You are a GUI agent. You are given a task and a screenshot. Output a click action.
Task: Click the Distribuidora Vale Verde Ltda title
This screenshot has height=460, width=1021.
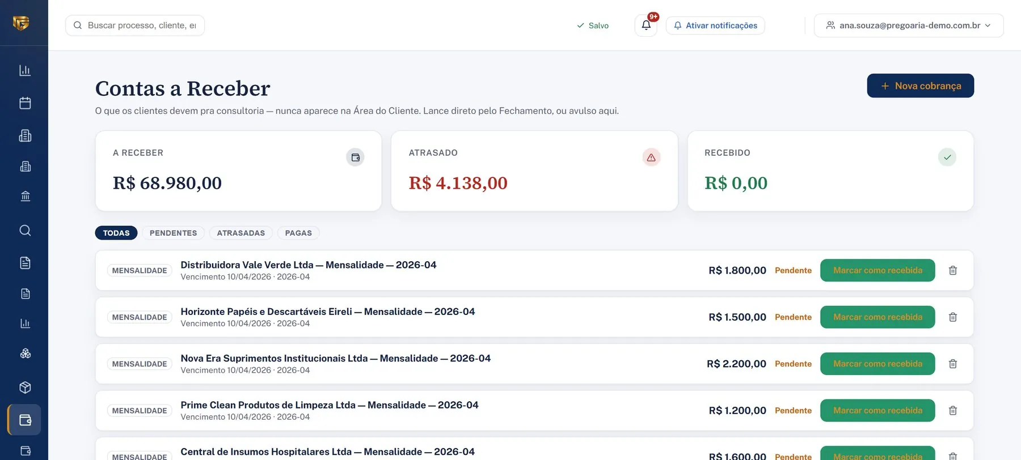[x=309, y=265]
